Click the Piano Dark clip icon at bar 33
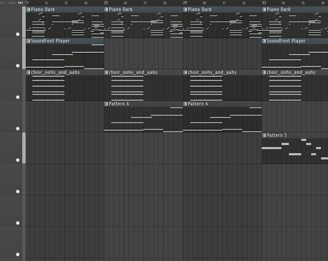Screen dimensions: 328x261 264,10
